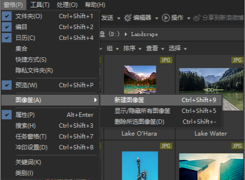The height and width of the screenshot is (180, 245).
Task: Choose 搜索(H) pane entry
Action: (x=50, y=126)
